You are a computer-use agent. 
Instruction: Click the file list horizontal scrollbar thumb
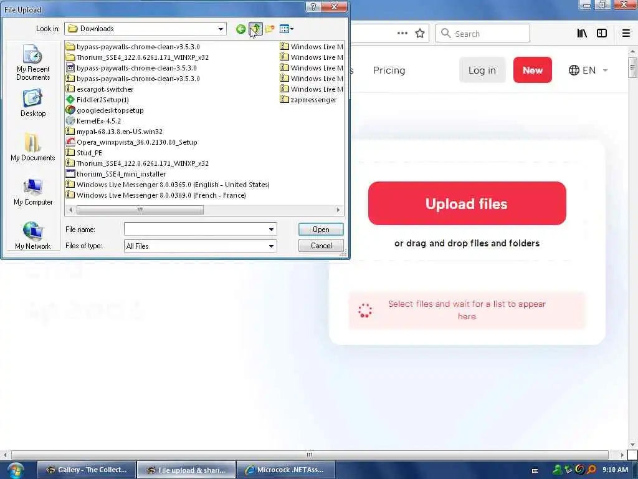tap(140, 210)
